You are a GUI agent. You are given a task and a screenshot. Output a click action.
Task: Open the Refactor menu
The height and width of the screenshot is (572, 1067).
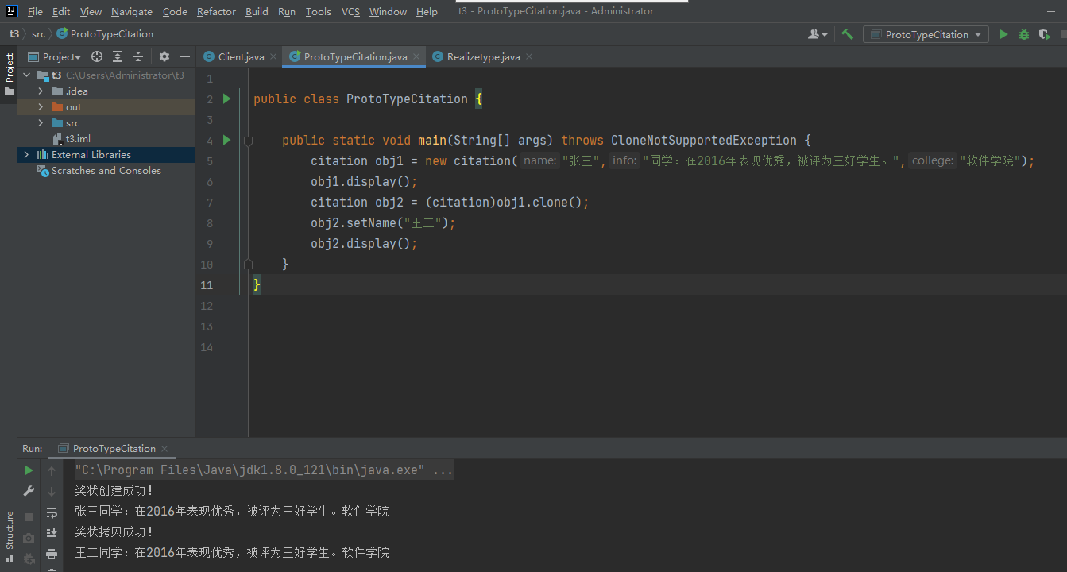216,11
